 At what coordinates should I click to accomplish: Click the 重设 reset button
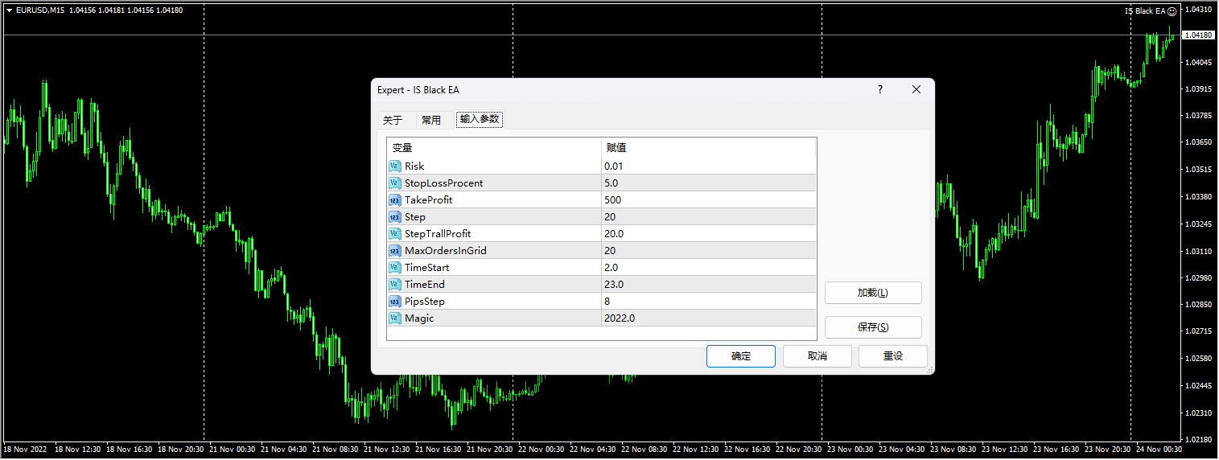pos(892,356)
